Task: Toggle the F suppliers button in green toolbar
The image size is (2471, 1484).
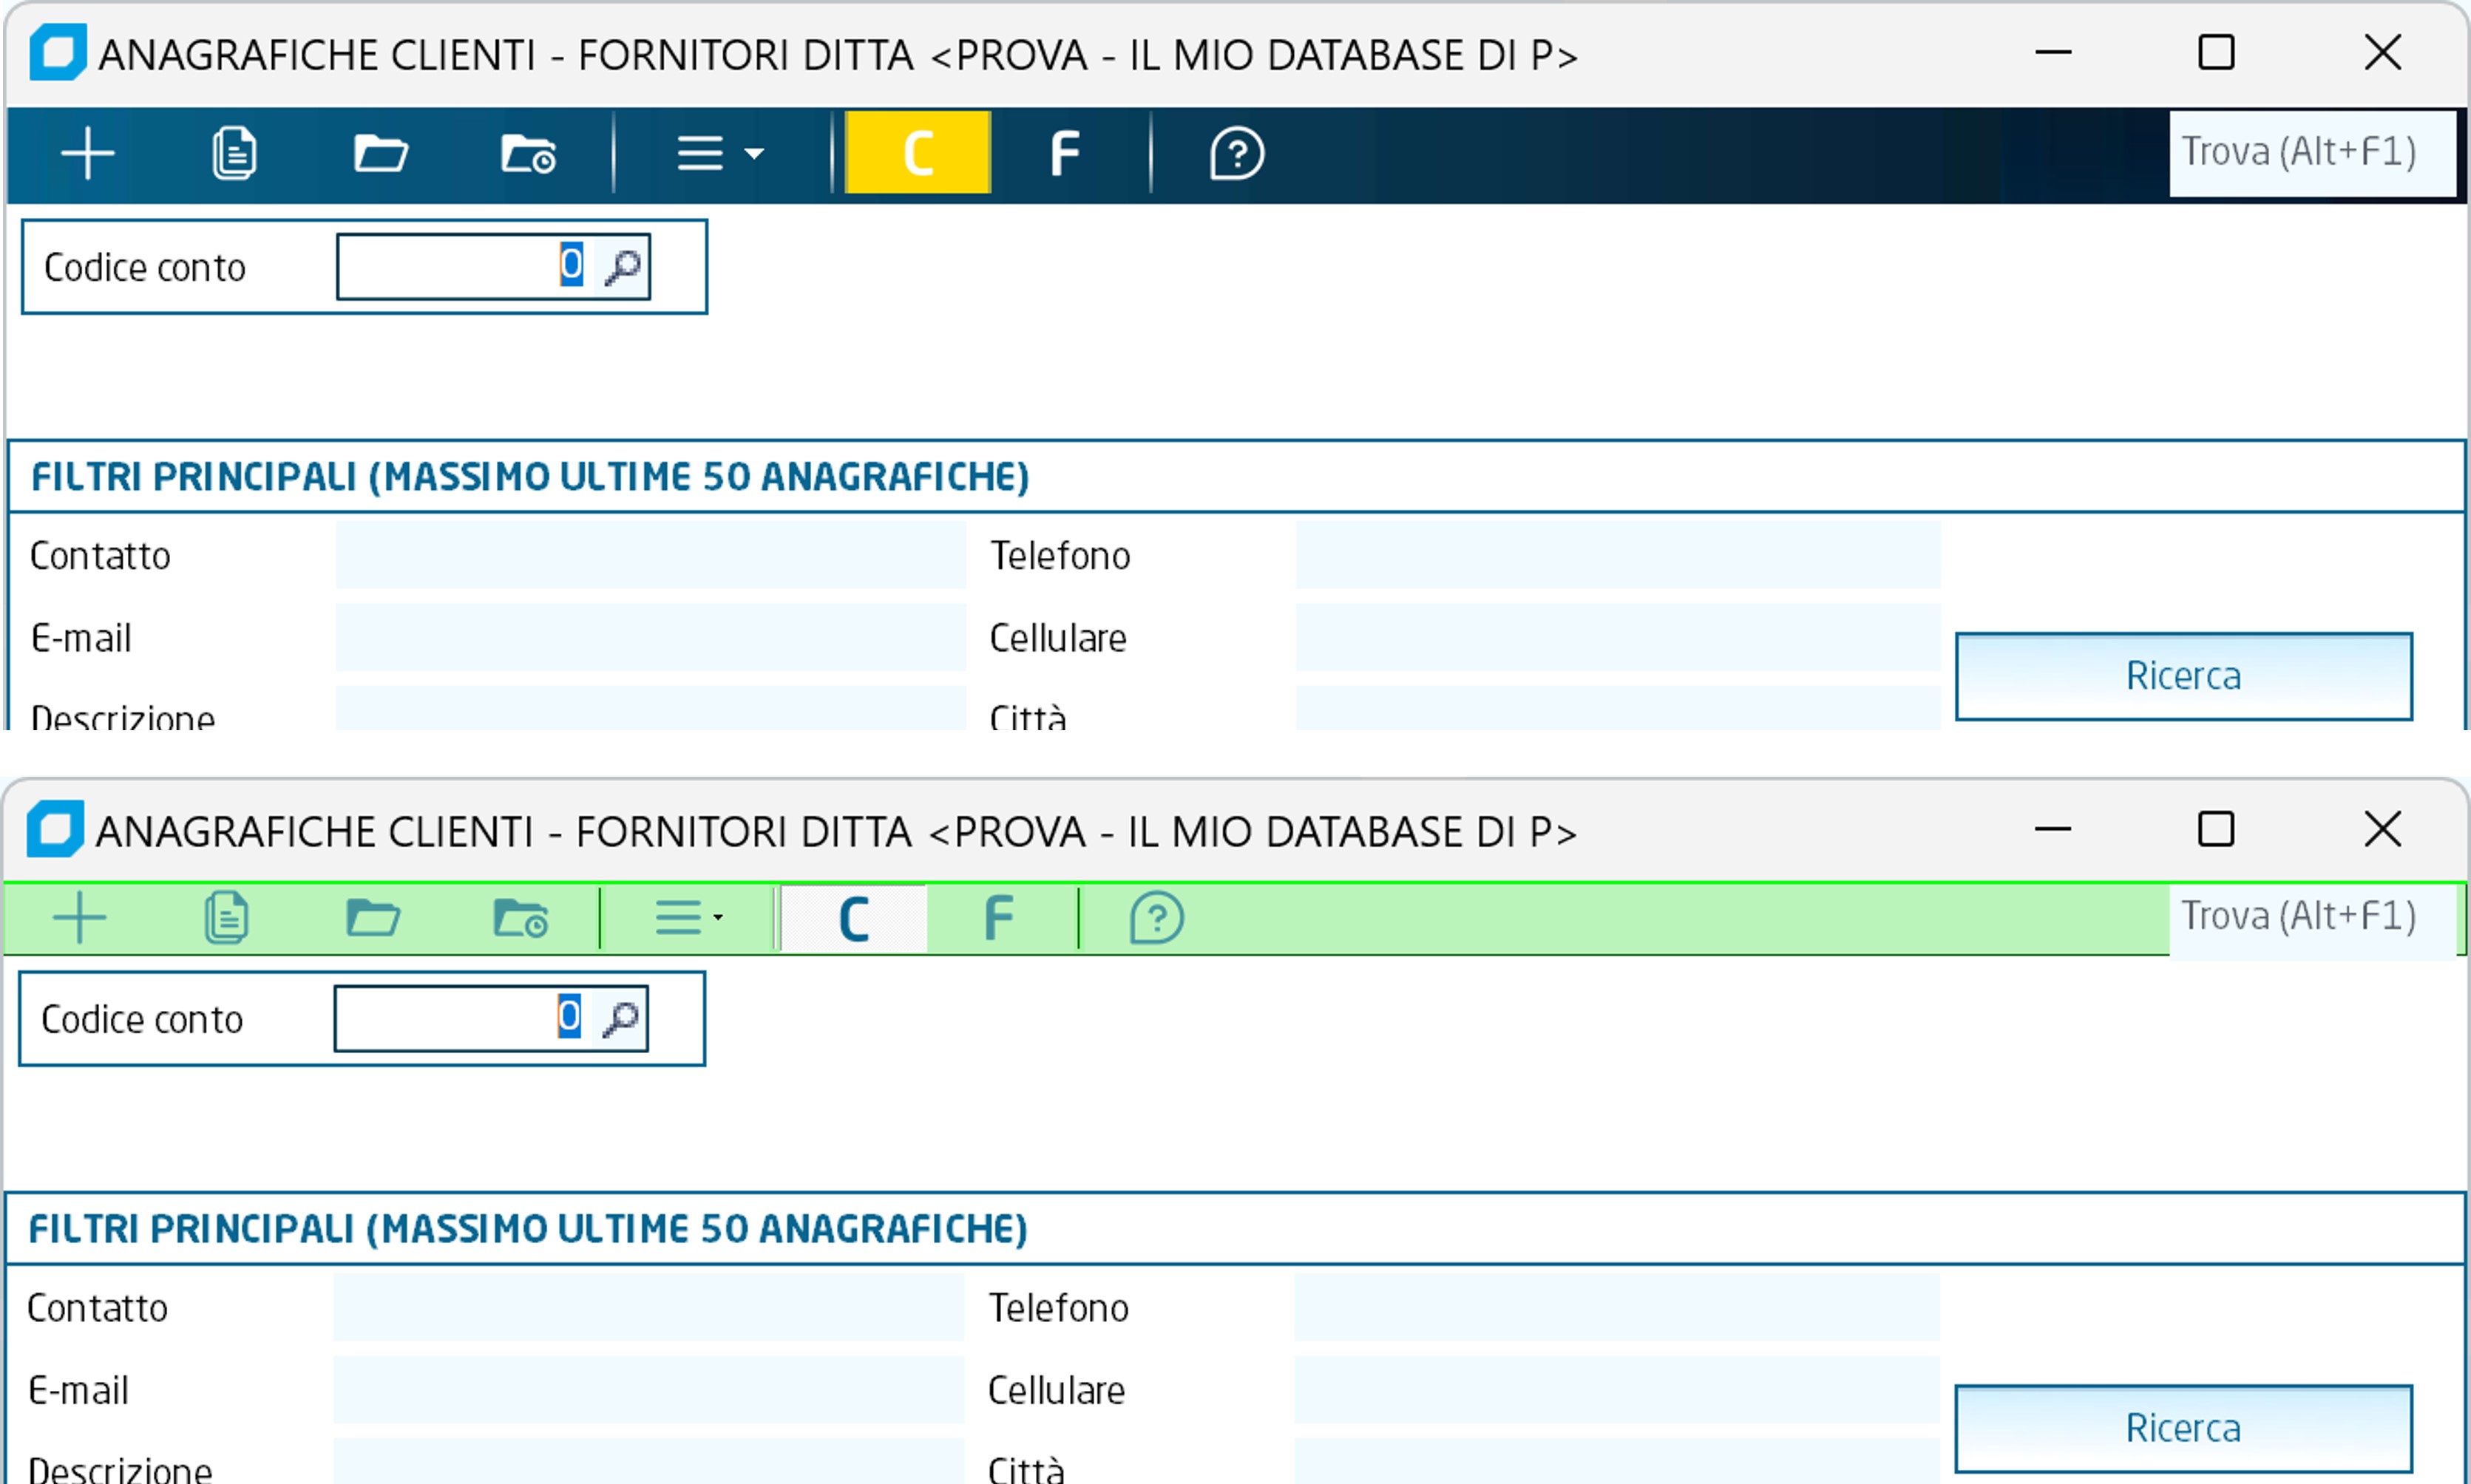Action: pyautogui.click(x=998, y=918)
